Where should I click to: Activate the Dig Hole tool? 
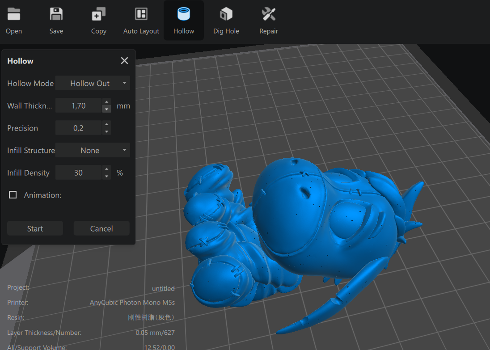pyautogui.click(x=226, y=14)
